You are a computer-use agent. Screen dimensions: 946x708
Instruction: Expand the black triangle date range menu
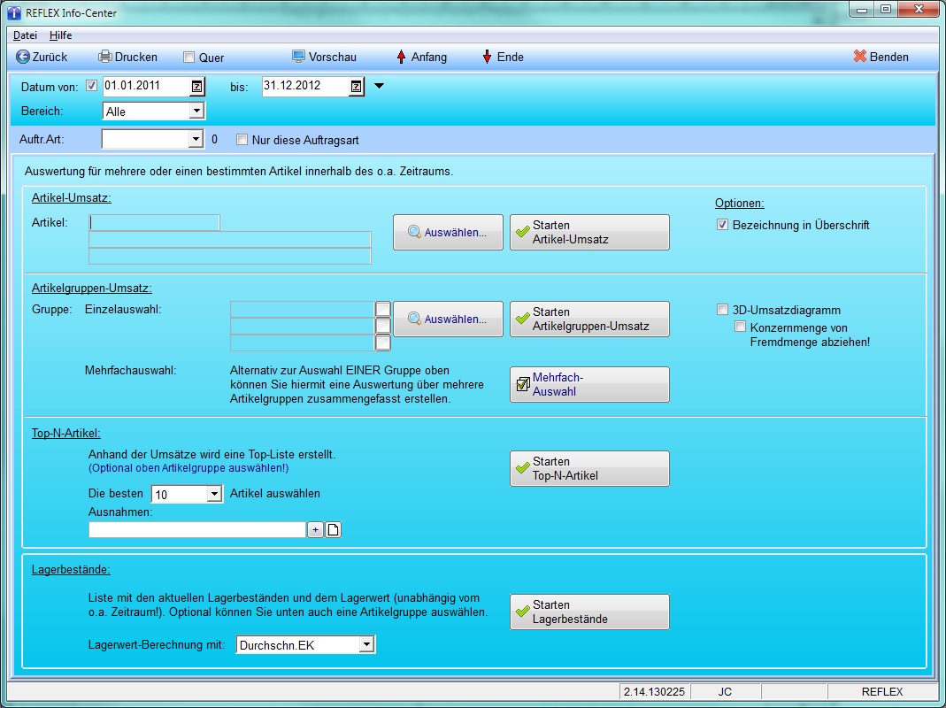379,86
